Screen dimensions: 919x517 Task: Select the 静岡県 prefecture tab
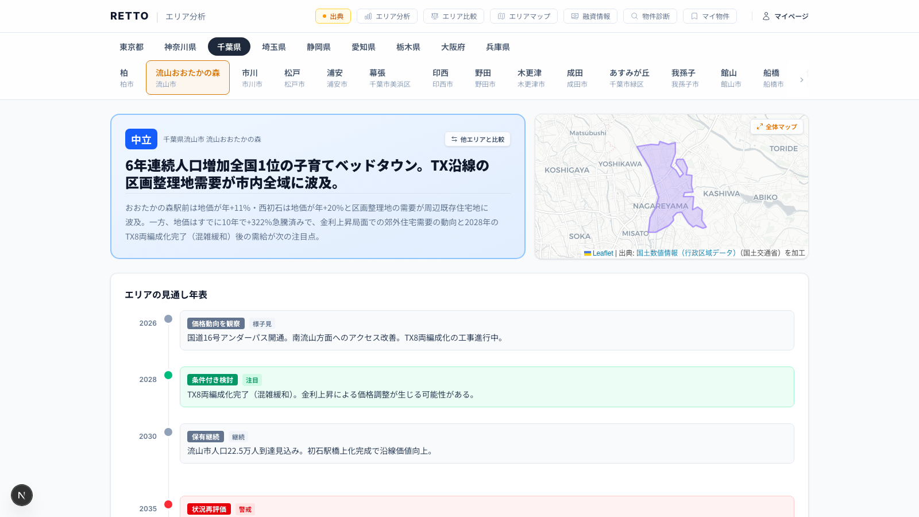click(319, 47)
